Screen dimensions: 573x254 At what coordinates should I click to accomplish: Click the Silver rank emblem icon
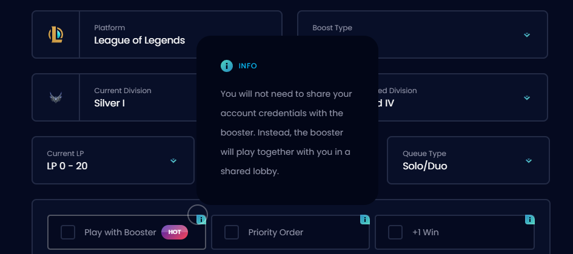(56, 97)
